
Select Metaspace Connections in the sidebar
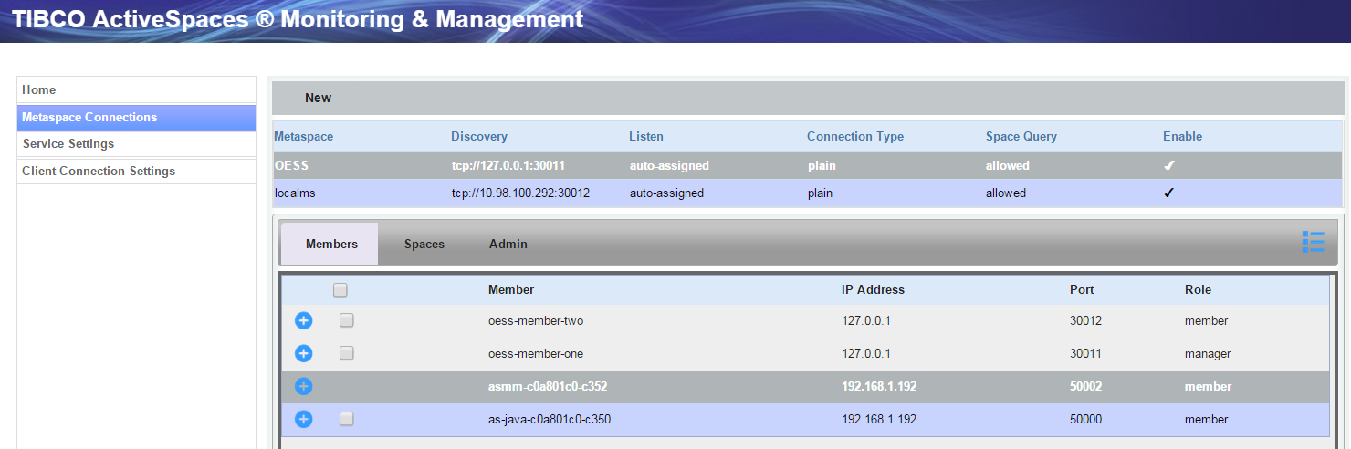pos(137,117)
